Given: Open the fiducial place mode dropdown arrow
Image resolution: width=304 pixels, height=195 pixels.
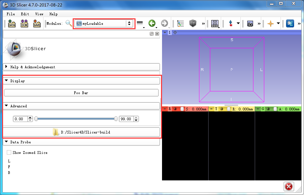Looking at the screenshot, I should click(x=238, y=23).
